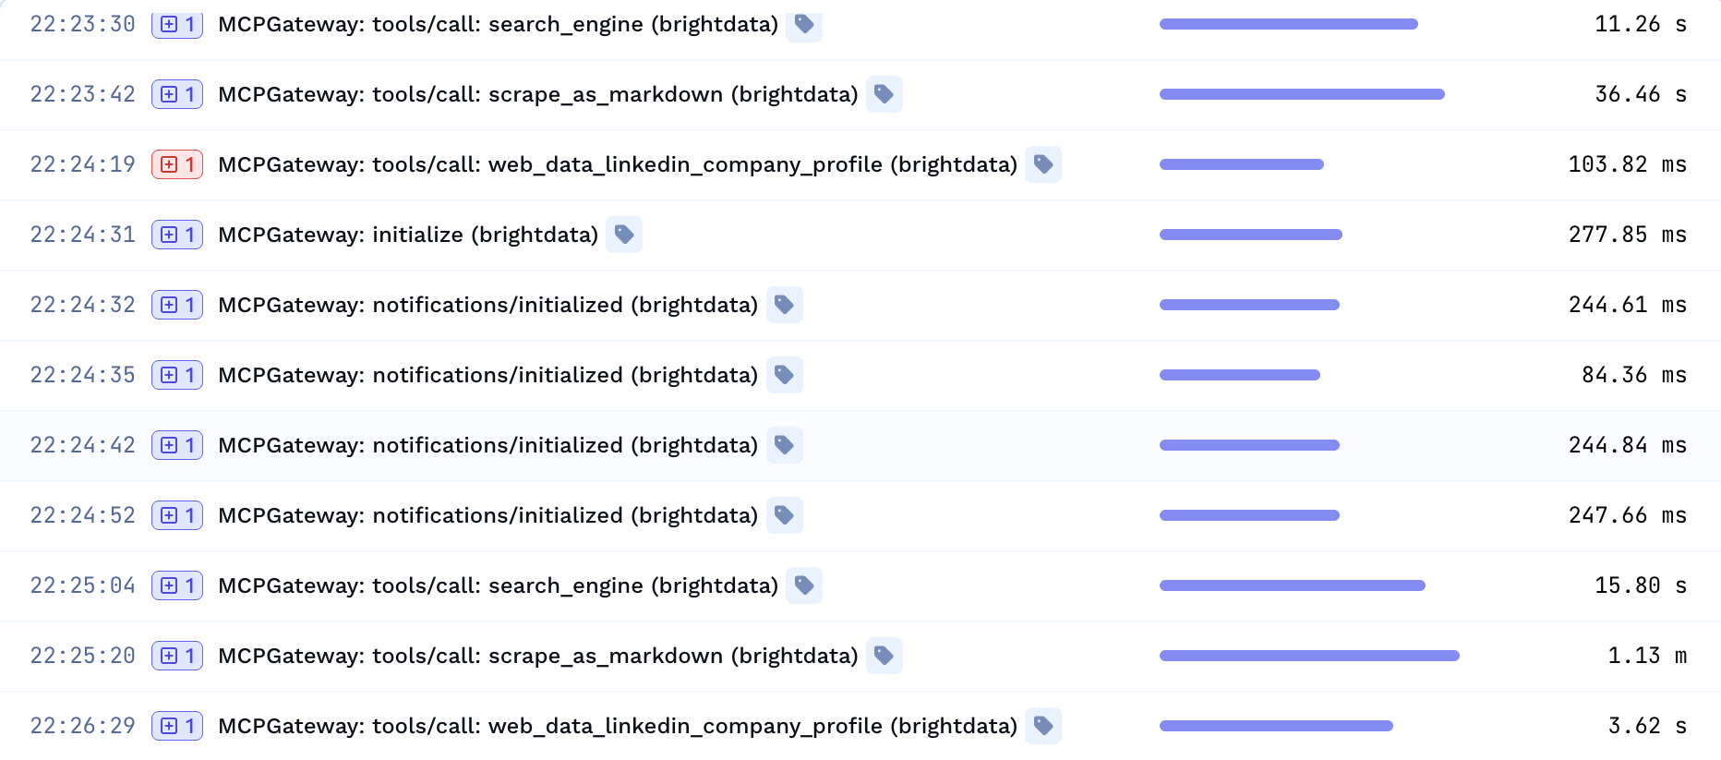Viewport: 1721px width, 760px height.
Task: Open the 22:24:52 notifications/initialized trace name
Action: tap(488, 515)
